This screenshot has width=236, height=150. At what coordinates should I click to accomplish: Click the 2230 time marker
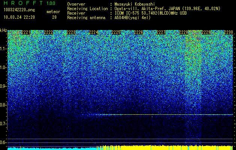click(228, 32)
